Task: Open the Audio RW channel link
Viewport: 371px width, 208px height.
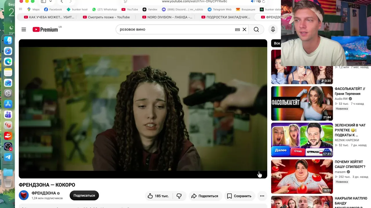Action: 341,99
